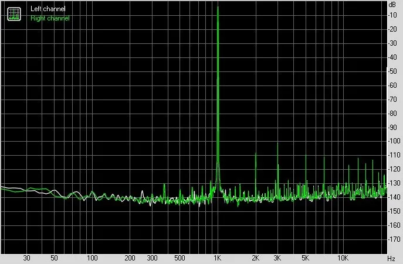Click the "-70" dB scale label

[x=392, y=100]
